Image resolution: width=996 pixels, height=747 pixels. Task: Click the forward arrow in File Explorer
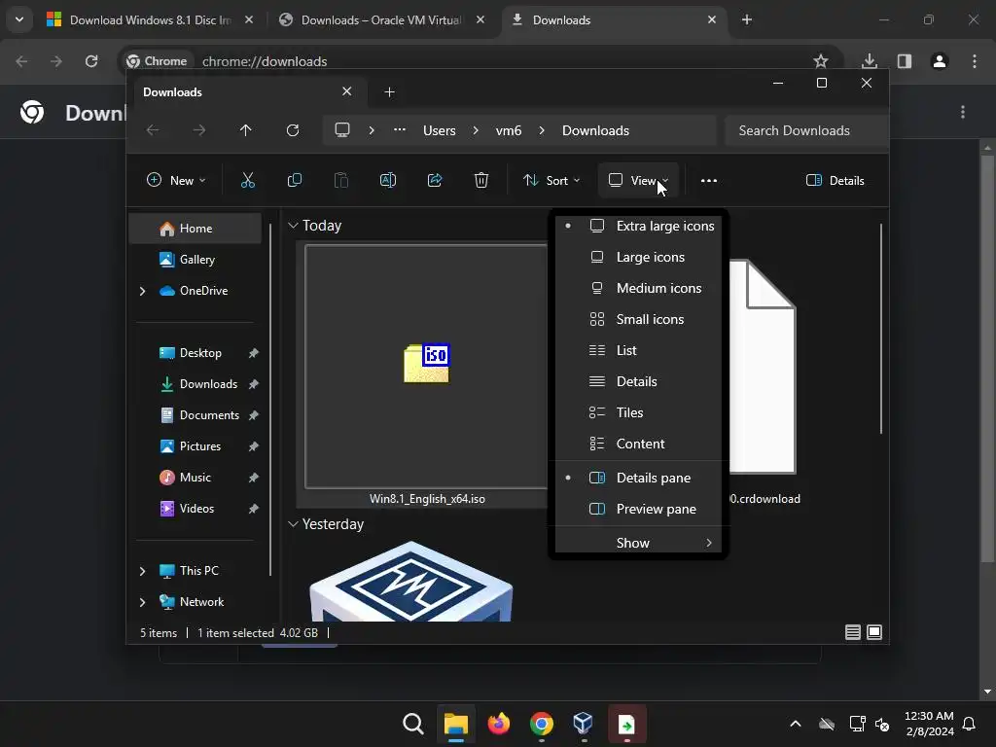pos(199,130)
